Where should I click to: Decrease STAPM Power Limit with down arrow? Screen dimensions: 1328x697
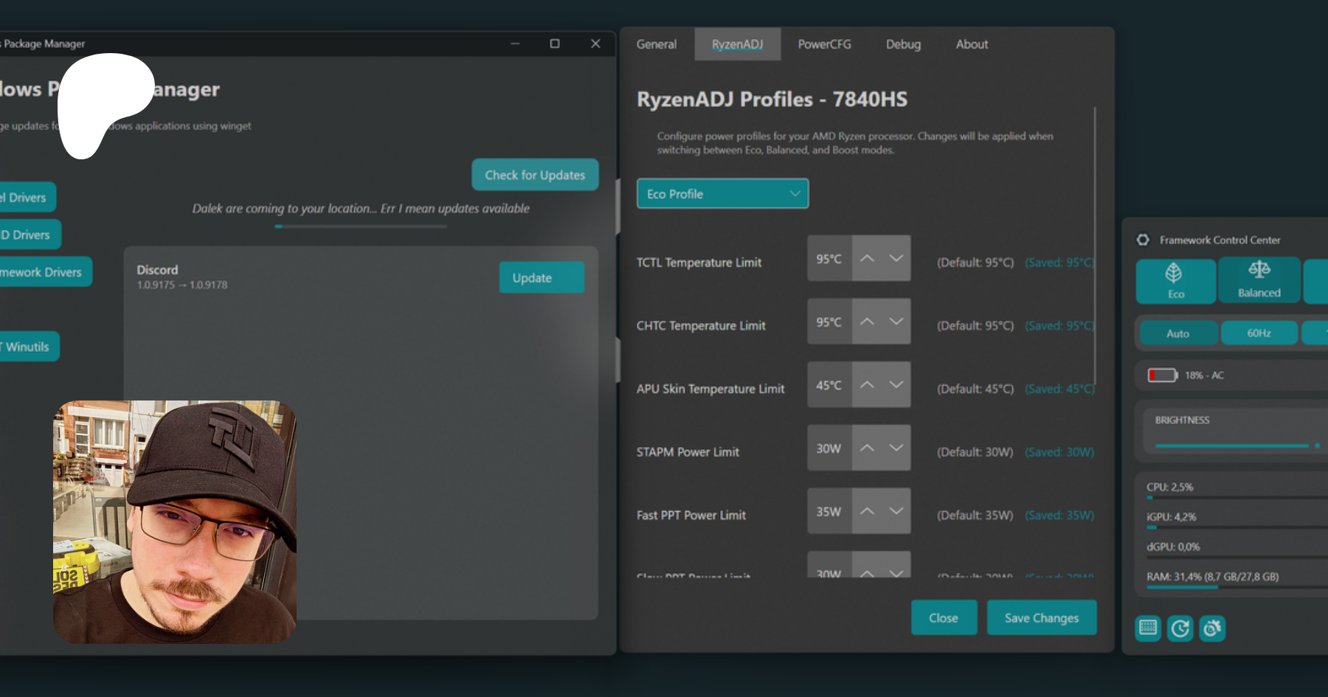tap(896, 448)
